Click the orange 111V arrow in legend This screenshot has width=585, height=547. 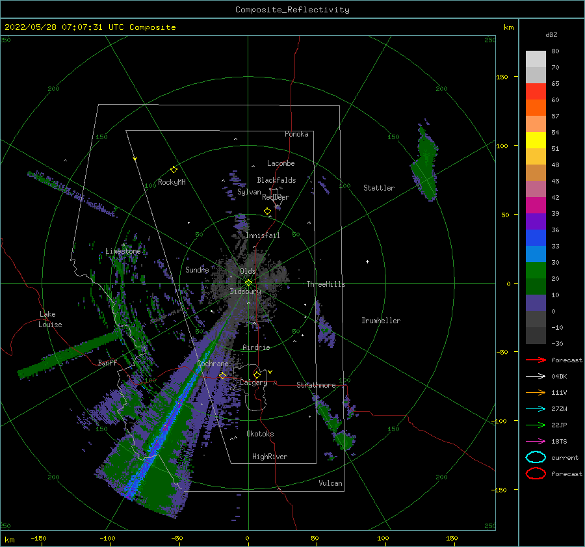click(536, 392)
